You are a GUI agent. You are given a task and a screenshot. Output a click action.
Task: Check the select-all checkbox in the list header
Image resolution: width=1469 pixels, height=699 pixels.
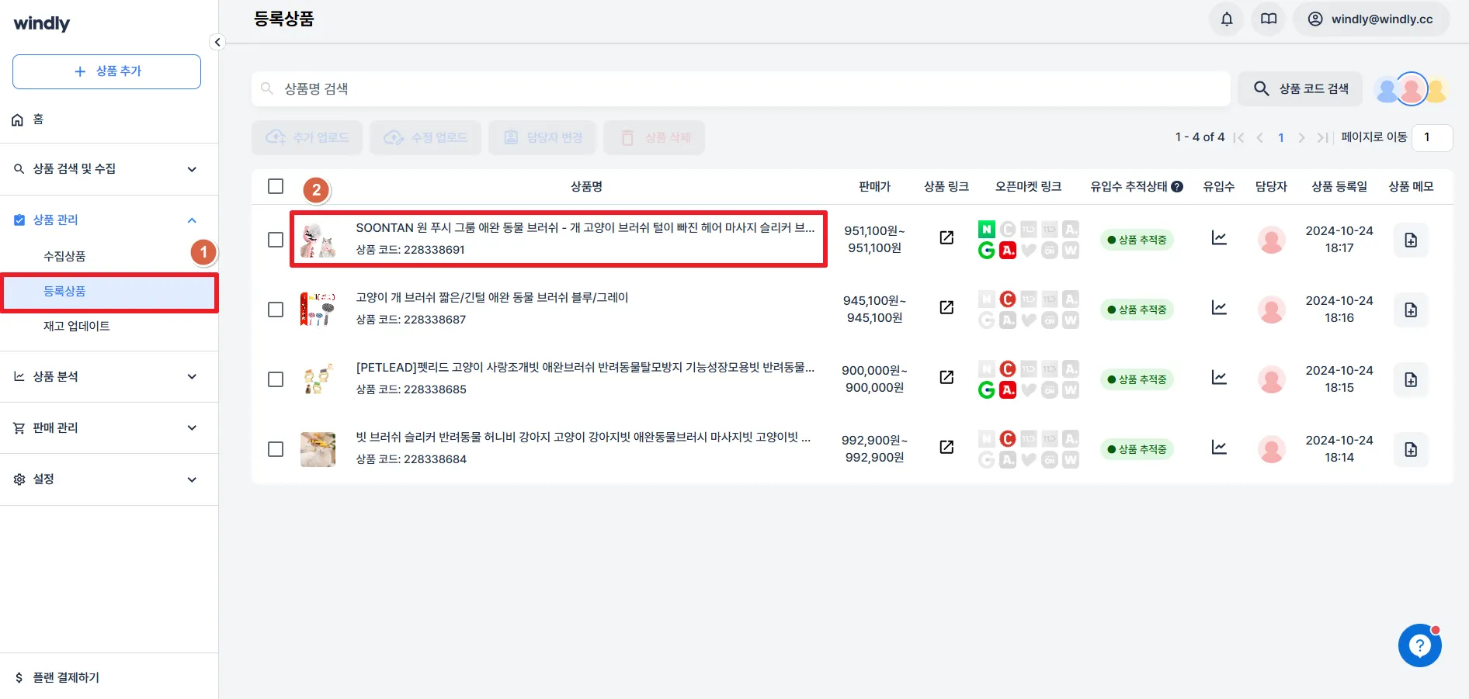276,186
